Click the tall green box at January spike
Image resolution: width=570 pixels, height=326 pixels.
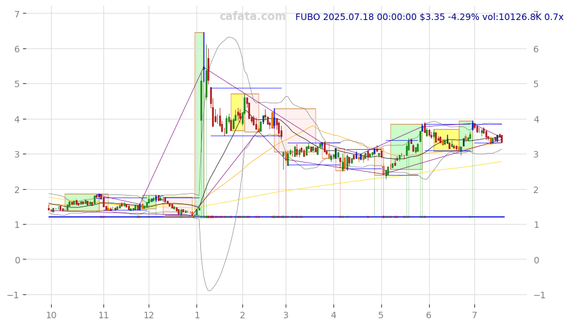(x=199, y=124)
